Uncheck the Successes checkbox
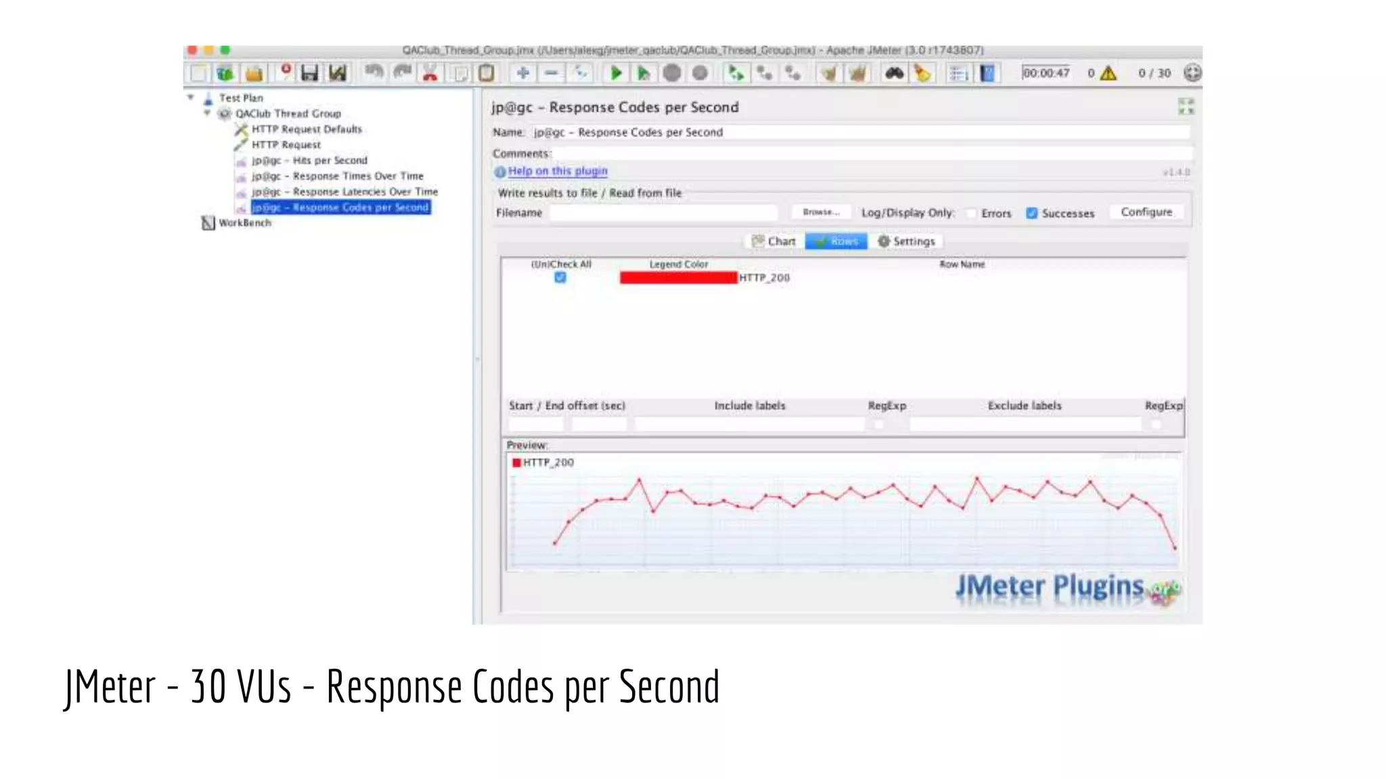The width and height of the screenshot is (1386, 779). coord(1031,213)
